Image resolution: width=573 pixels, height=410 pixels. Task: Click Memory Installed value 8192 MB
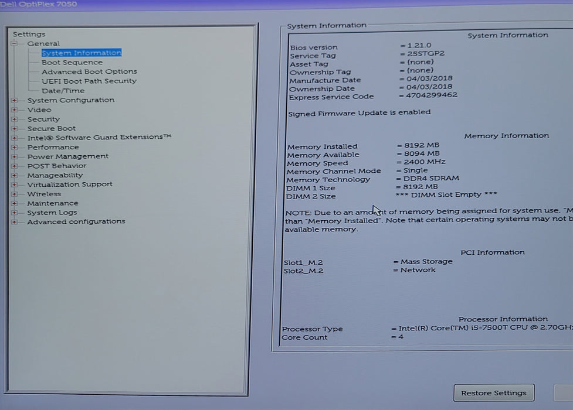[x=422, y=145]
